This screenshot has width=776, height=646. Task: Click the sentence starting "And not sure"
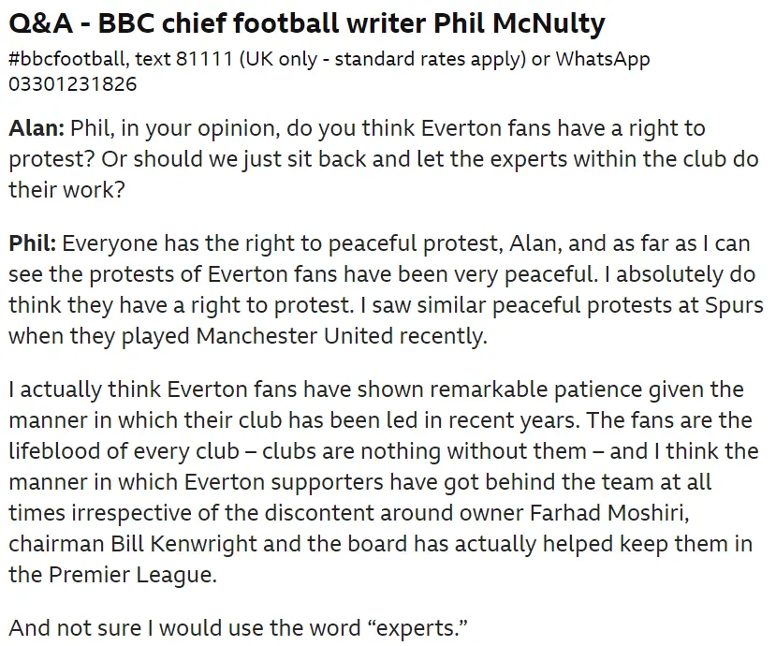238,626
